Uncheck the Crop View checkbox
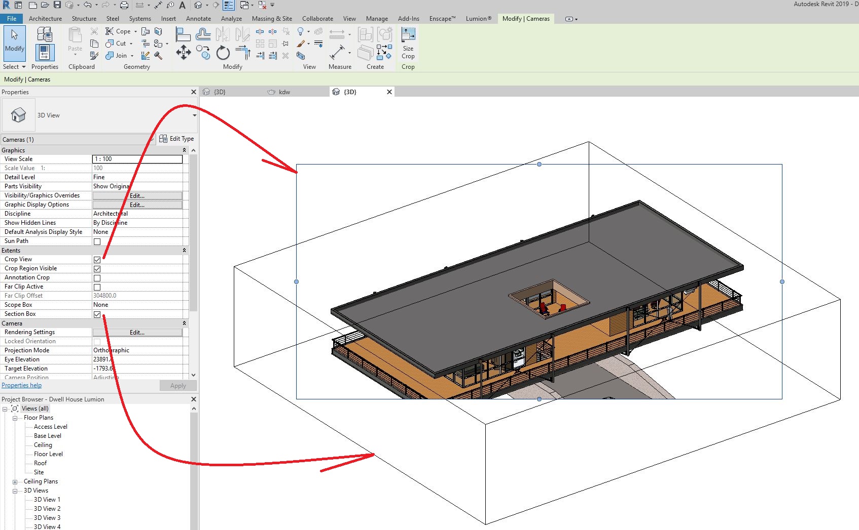Screen dimensions: 859x530 [x=97, y=260]
